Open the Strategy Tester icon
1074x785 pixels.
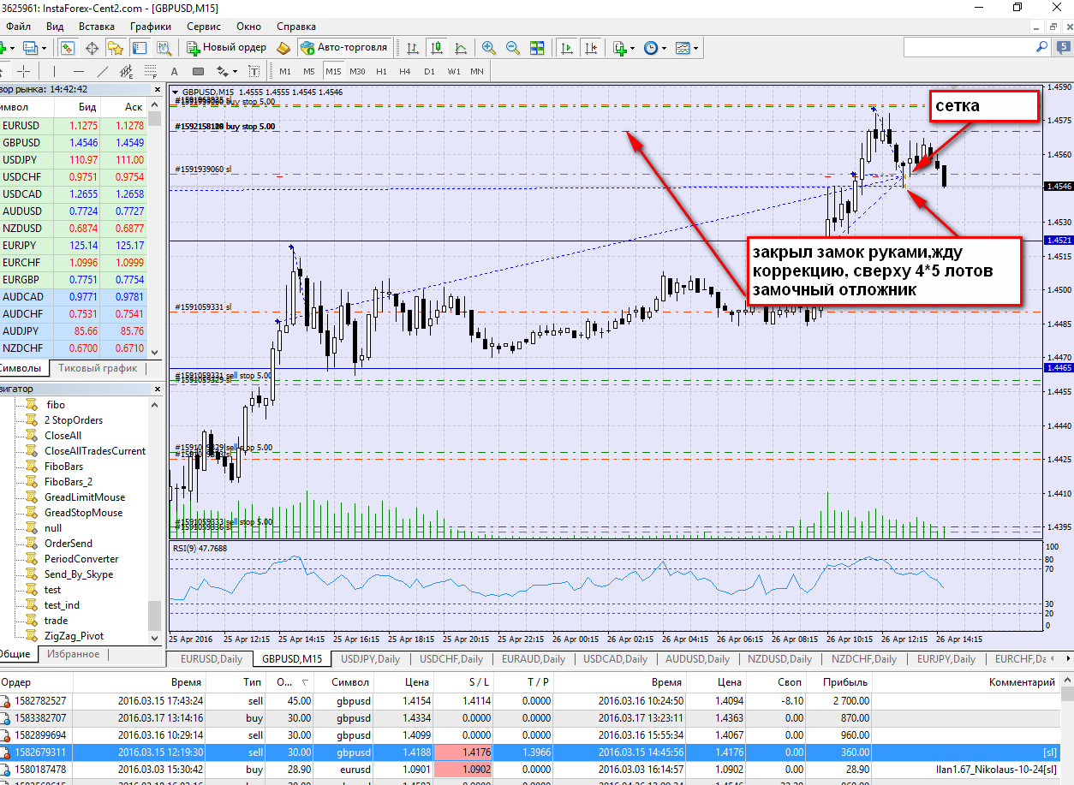tap(165, 47)
